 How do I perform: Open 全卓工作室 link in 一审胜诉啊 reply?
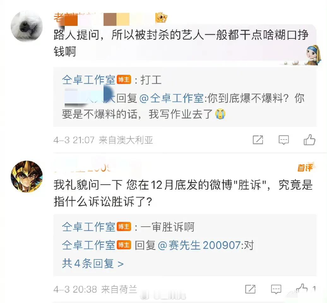click(x=88, y=227)
